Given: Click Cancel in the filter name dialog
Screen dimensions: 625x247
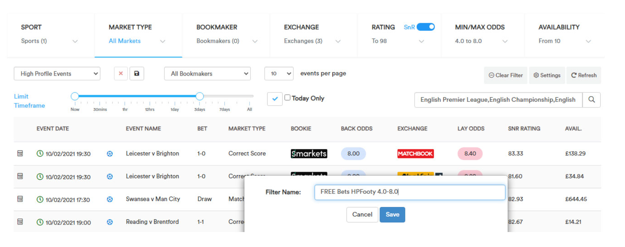Looking at the screenshot, I should pos(362,214).
